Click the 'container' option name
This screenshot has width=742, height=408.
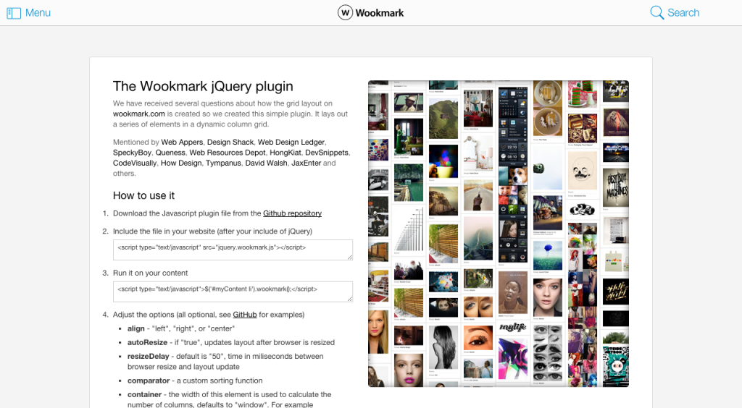tap(144, 394)
